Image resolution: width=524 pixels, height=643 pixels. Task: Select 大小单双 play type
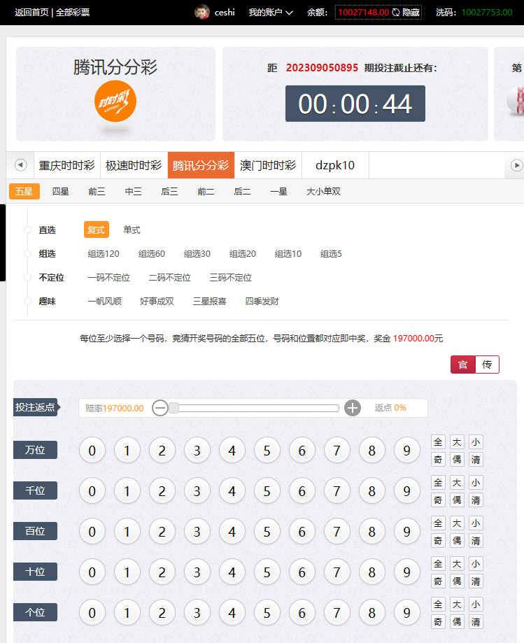tap(323, 192)
